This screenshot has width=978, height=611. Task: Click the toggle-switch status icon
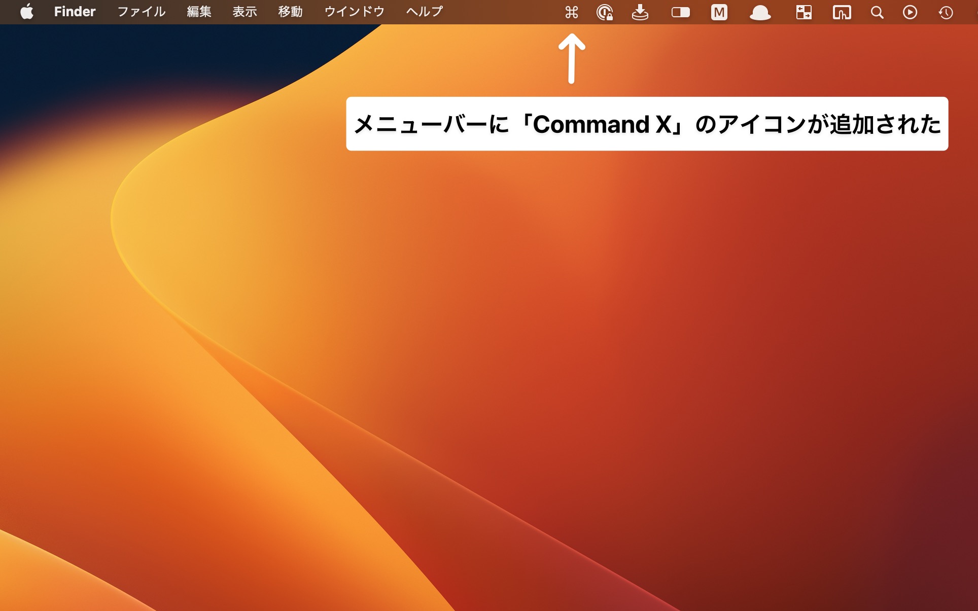click(x=680, y=12)
